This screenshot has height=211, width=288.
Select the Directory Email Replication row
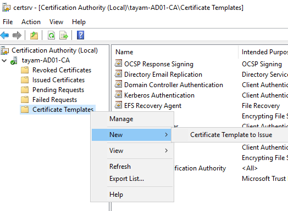coord(163,75)
